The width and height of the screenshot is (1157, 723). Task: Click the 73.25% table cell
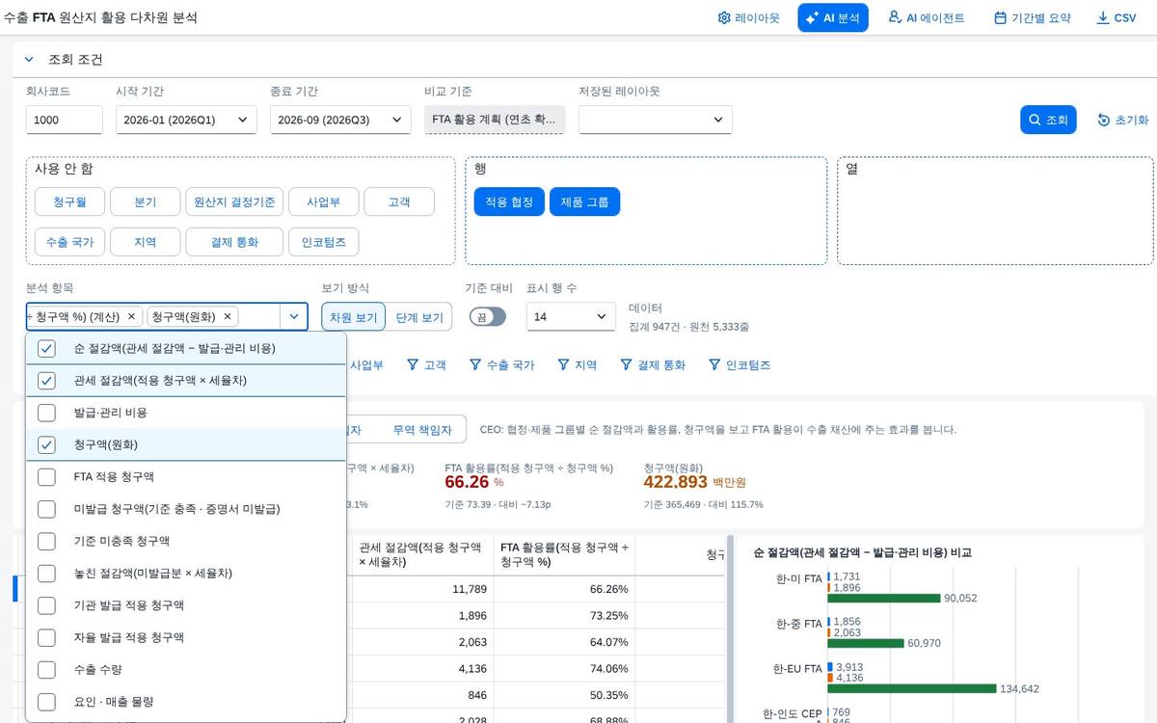pos(564,615)
